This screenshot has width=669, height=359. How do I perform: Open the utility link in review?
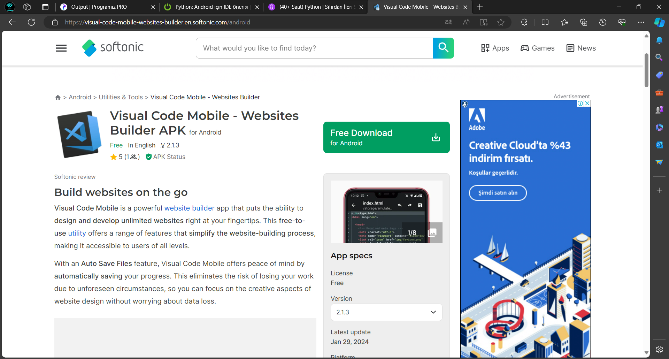(77, 233)
